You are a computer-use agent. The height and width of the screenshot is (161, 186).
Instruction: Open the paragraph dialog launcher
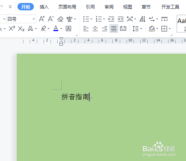tap(171, 35)
